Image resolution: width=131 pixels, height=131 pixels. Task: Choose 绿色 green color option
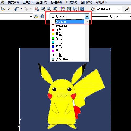pos(67,38)
